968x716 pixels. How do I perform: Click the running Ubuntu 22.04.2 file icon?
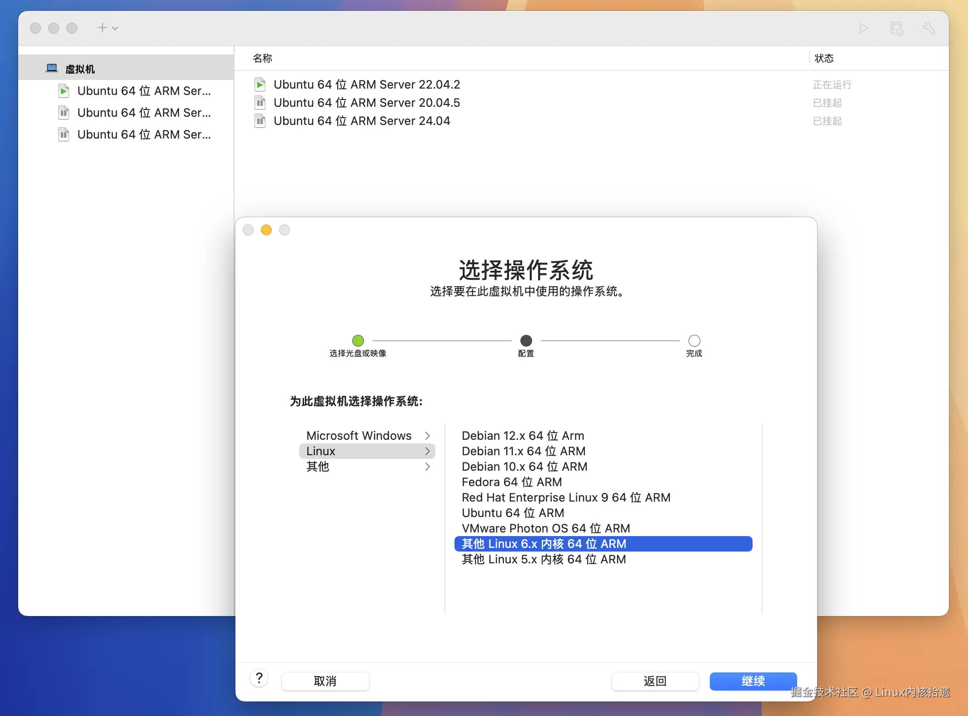tap(260, 85)
